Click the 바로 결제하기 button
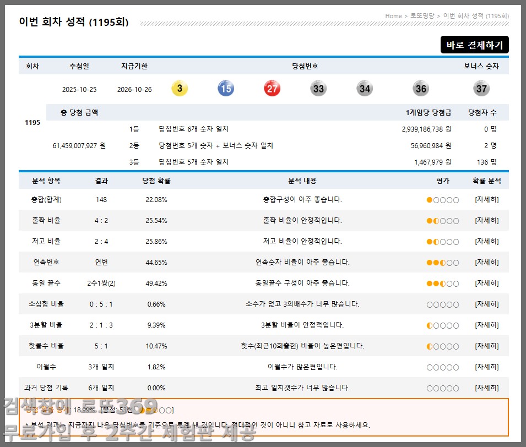 pos(474,45)
